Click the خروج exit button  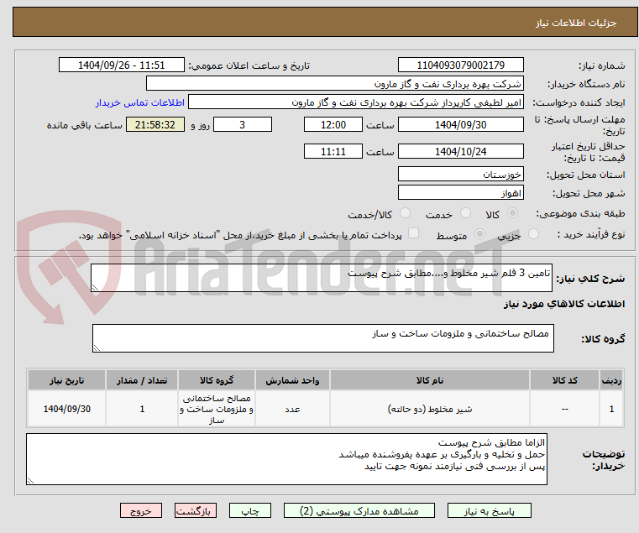[140, 510]
